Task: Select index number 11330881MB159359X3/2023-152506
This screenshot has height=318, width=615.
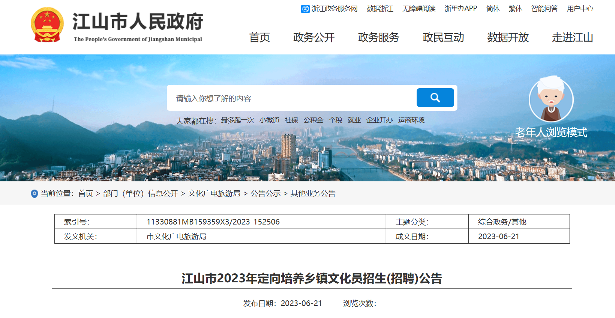Action: tap(213, 222)
